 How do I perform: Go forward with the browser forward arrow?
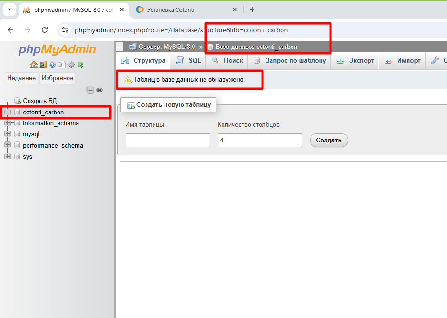point(28,30)
